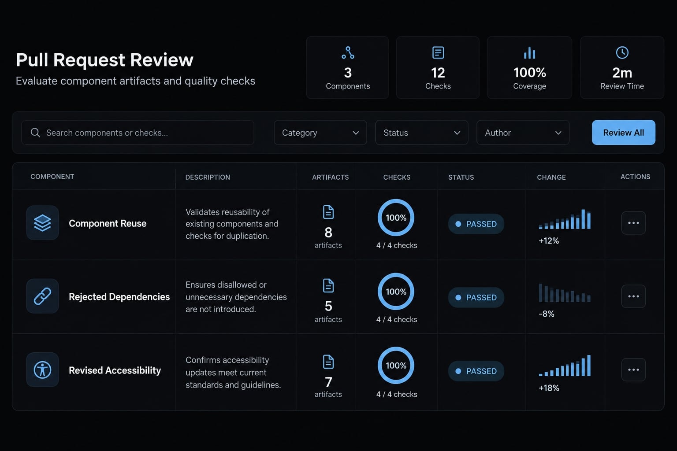
Task: Click the Coverage bar chart icon
Action: tap(529, 53)
